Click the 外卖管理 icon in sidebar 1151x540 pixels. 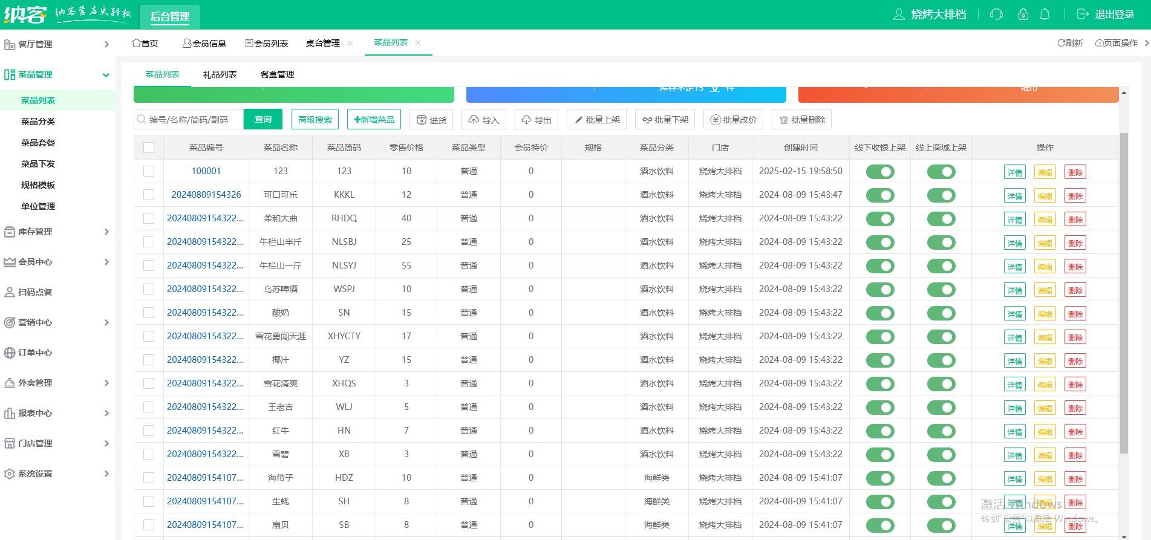coord(10,383)
